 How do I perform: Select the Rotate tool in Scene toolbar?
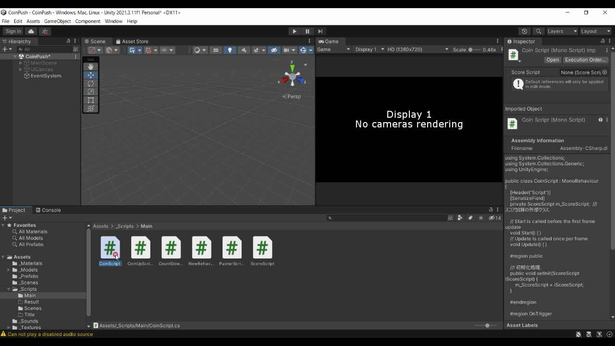tap(90, 84)
